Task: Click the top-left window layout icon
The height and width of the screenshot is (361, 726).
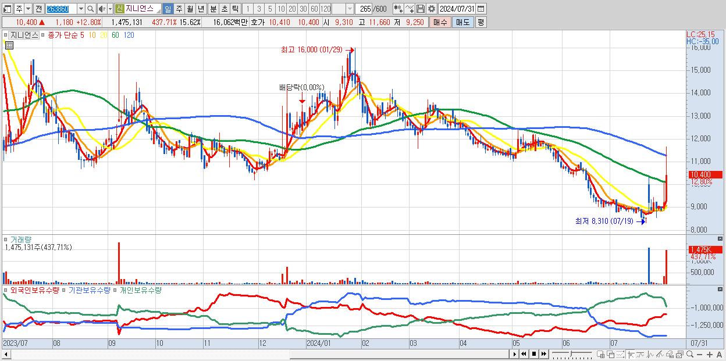Action: coord(8,9)
